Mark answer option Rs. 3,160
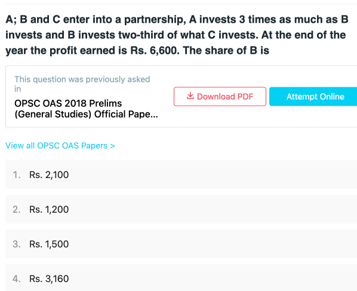 click(181, 278)
